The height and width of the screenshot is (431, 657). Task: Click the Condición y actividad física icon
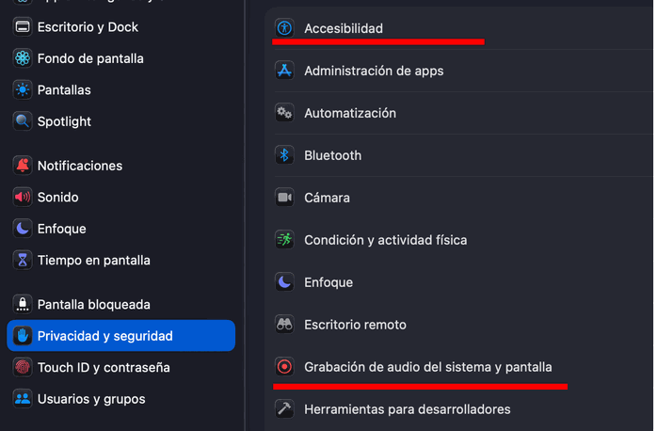tap(284, 240)
